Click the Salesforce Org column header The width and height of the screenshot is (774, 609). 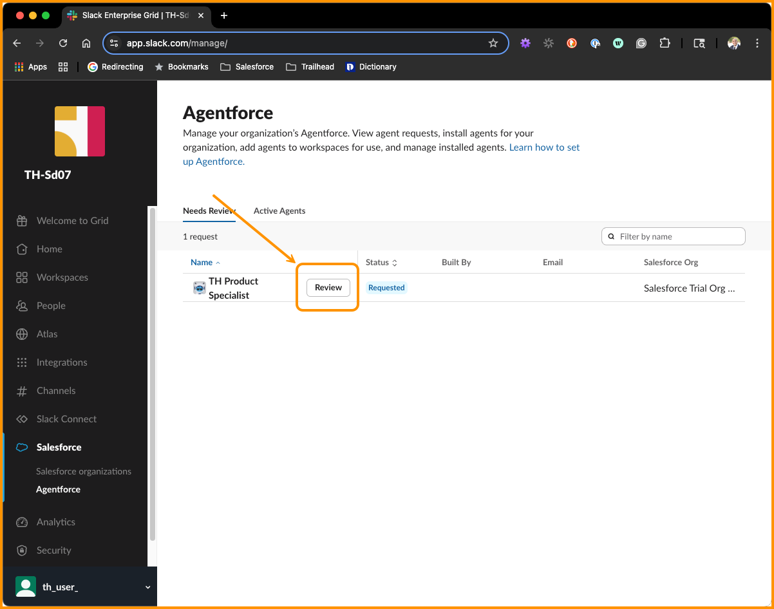point(671,262)
